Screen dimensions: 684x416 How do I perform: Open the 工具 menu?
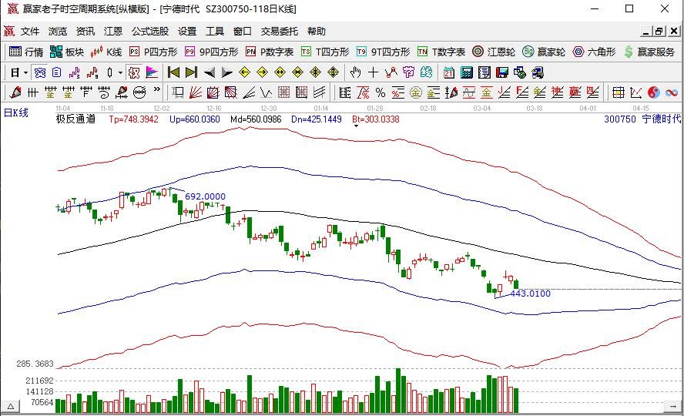pyautogui.click(x=215, y=32)
